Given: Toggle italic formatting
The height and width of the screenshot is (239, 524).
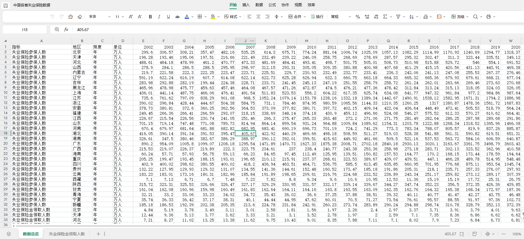Looking at the screenshot, I should point(159,17).
